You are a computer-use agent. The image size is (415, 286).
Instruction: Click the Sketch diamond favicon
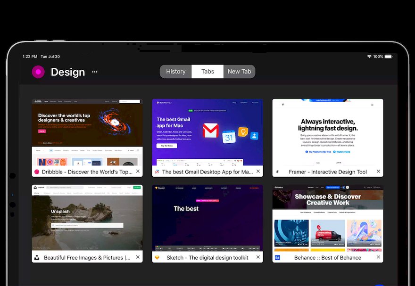157,257
